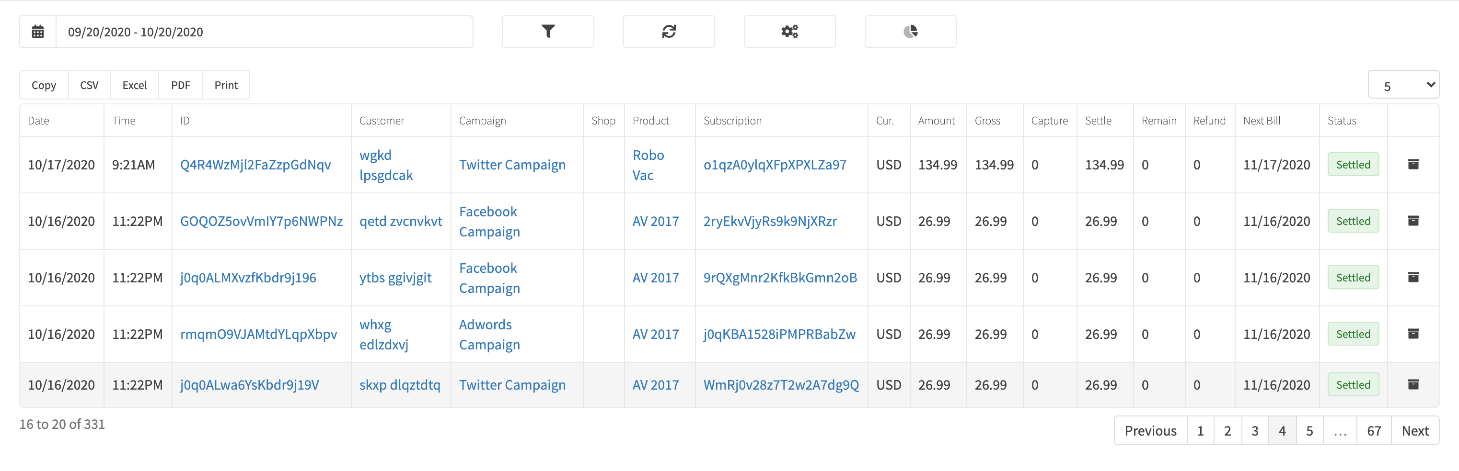The width and height of the screenshot is (1459, 471).
Task: Jump to pagination page 67
Action: (x=1374, y=431)
